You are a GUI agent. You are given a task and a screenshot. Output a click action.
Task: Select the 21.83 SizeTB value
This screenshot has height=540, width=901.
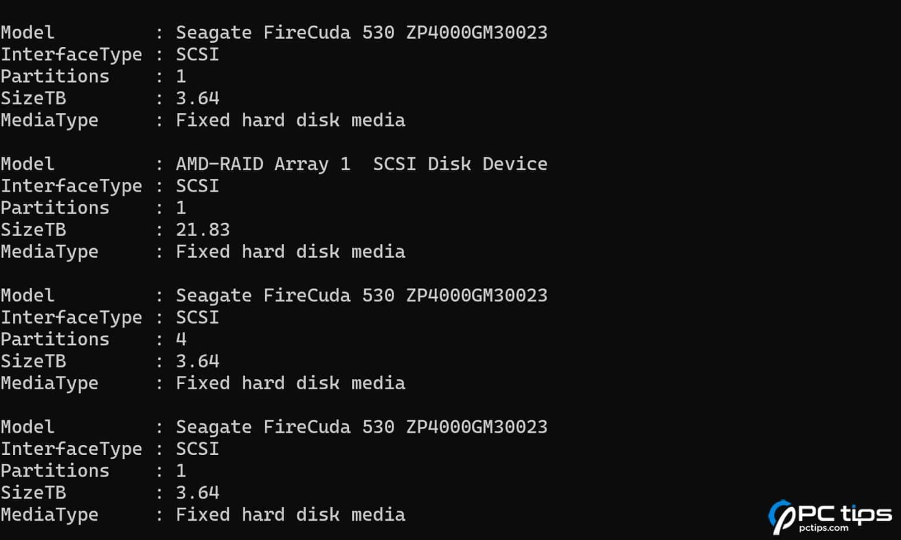202,230
